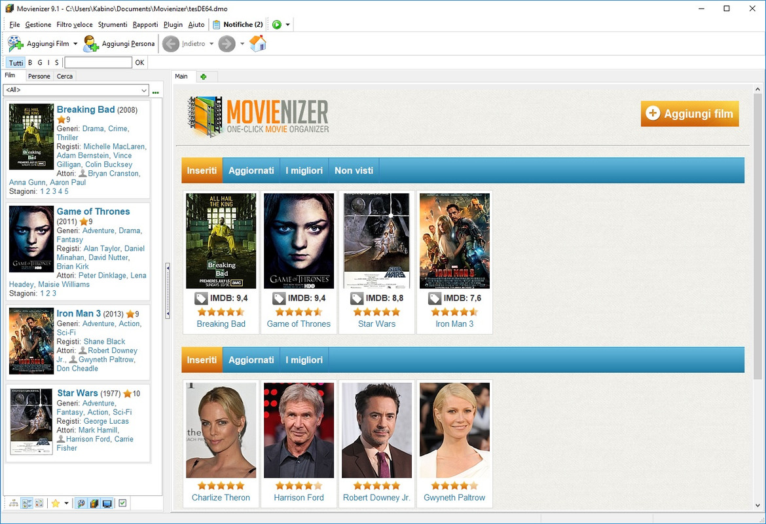The image size is (766, 524).
Task: Select the Aggiornati tab in movies section
Action: click(x=251, y=170)
